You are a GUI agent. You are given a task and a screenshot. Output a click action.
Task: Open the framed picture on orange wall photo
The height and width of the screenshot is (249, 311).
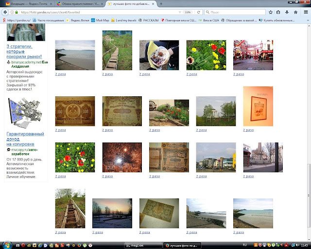[258, 106]
